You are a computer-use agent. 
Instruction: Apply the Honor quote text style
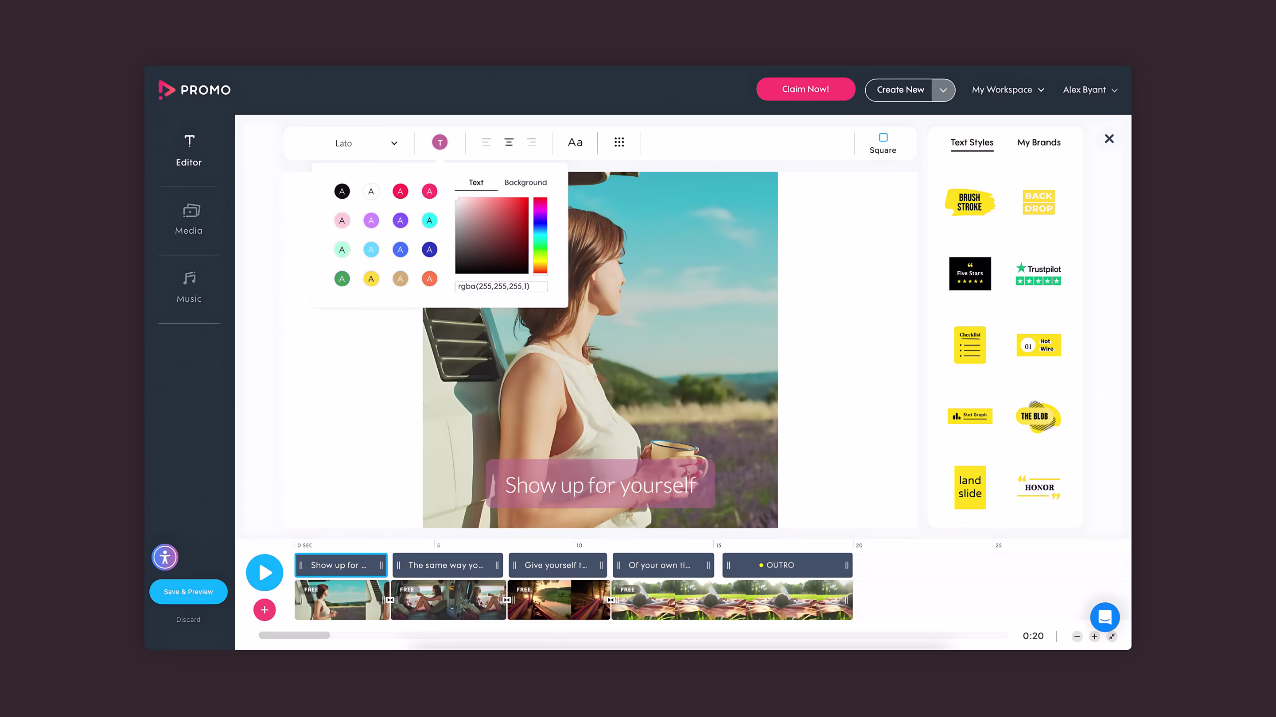point(1039,487)
